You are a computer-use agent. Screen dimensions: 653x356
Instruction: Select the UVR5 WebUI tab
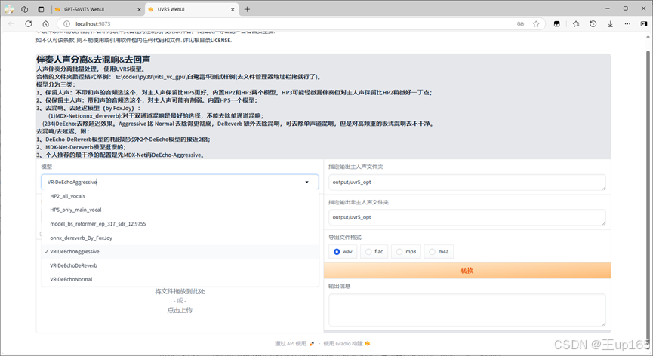click(192, 9)
